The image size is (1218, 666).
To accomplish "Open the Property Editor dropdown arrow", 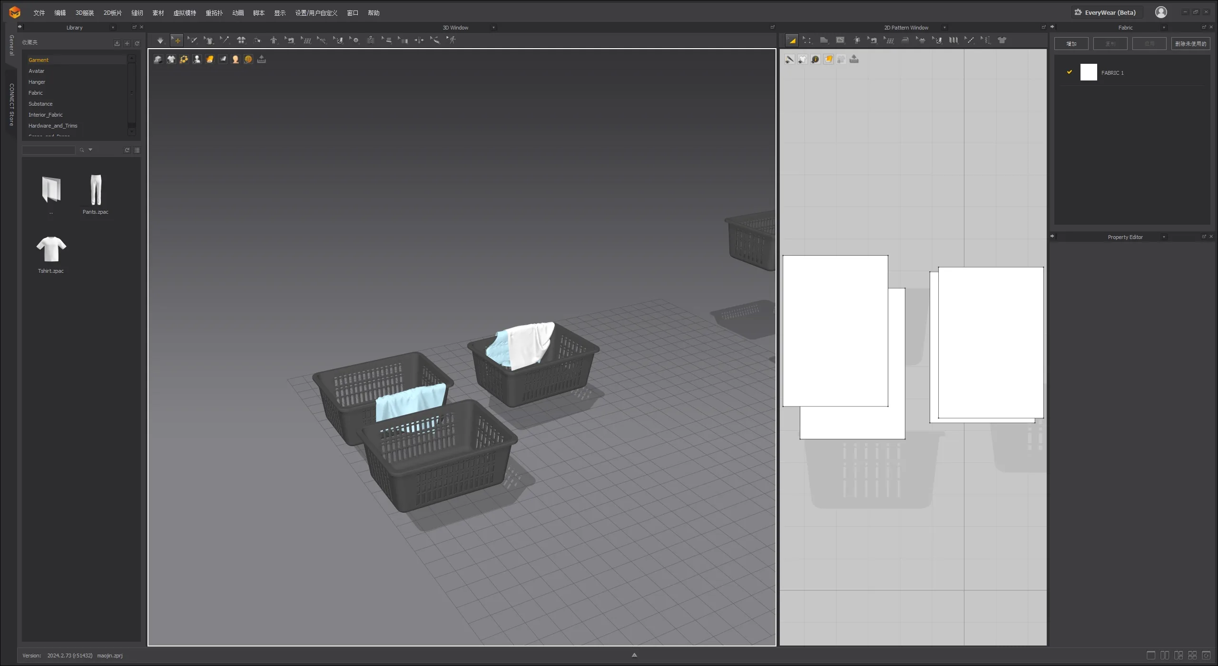I will point(1164,237).
